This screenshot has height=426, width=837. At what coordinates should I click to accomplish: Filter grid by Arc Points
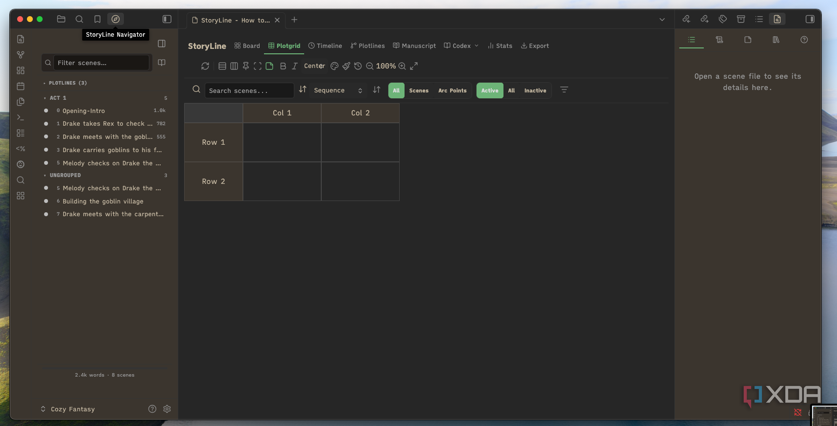tap(453, 90)
